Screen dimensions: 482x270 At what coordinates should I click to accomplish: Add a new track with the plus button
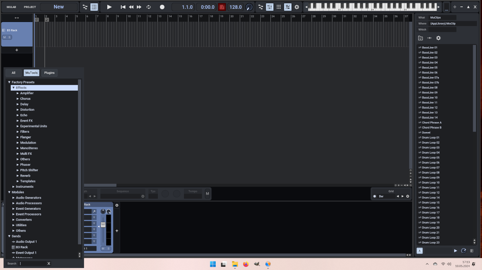pos(17,50)
